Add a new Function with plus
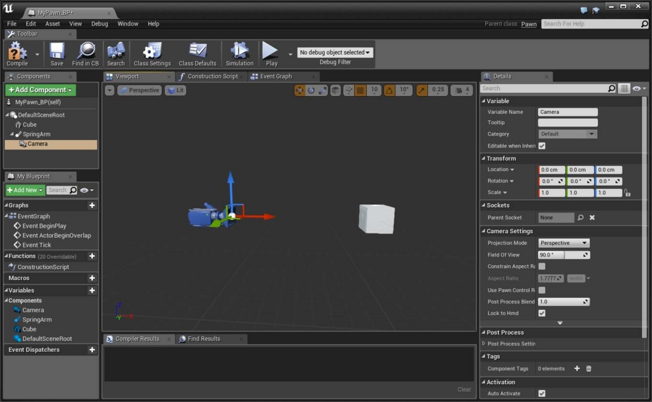 click(92, 256)
